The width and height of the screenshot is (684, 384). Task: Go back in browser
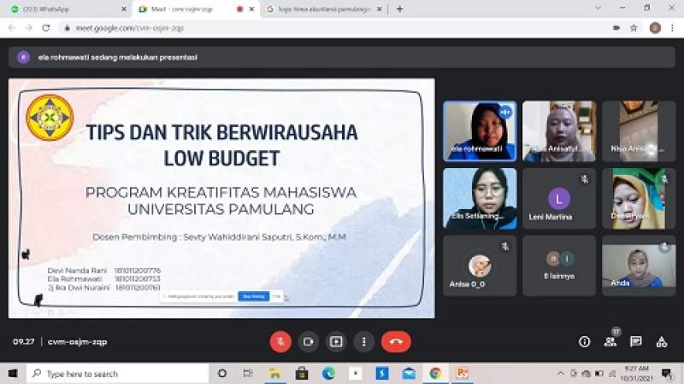tap(12, 28)
